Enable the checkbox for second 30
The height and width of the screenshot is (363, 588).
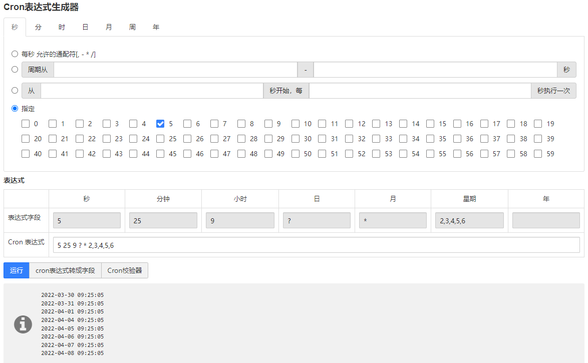(296, 139)
